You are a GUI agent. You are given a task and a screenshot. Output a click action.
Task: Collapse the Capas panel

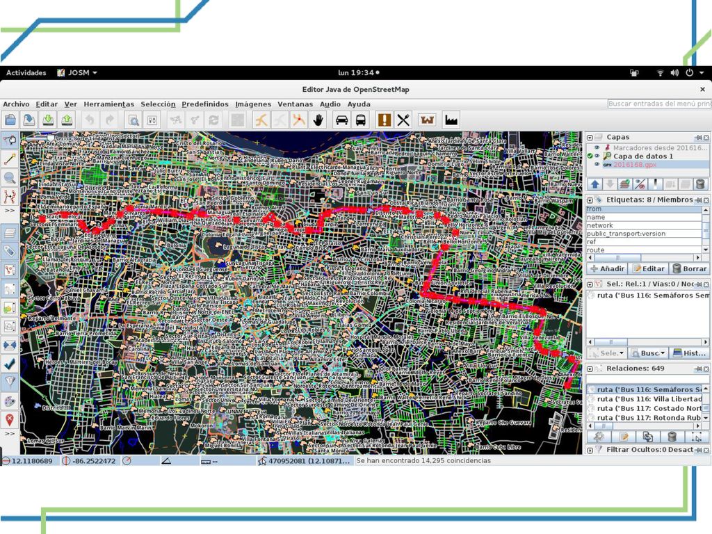click(x=590, y=137)
